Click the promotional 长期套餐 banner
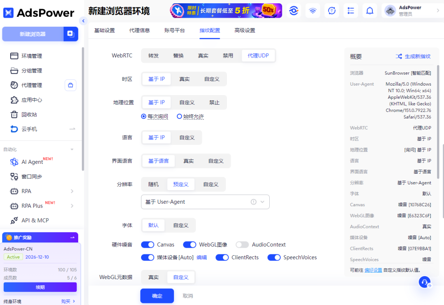Viewport: 444px width, 305px height. 226,11
